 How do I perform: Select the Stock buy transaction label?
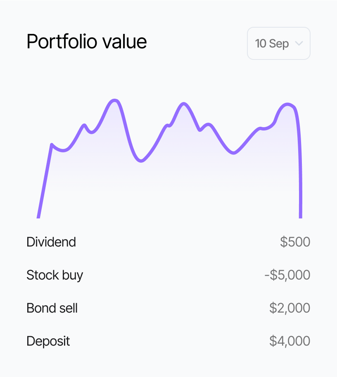(55, 275)
